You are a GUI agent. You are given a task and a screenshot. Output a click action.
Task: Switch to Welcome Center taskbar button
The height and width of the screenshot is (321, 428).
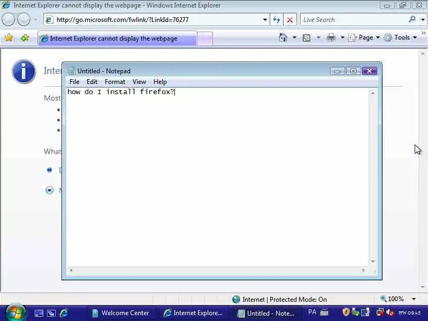pos(121,313)
